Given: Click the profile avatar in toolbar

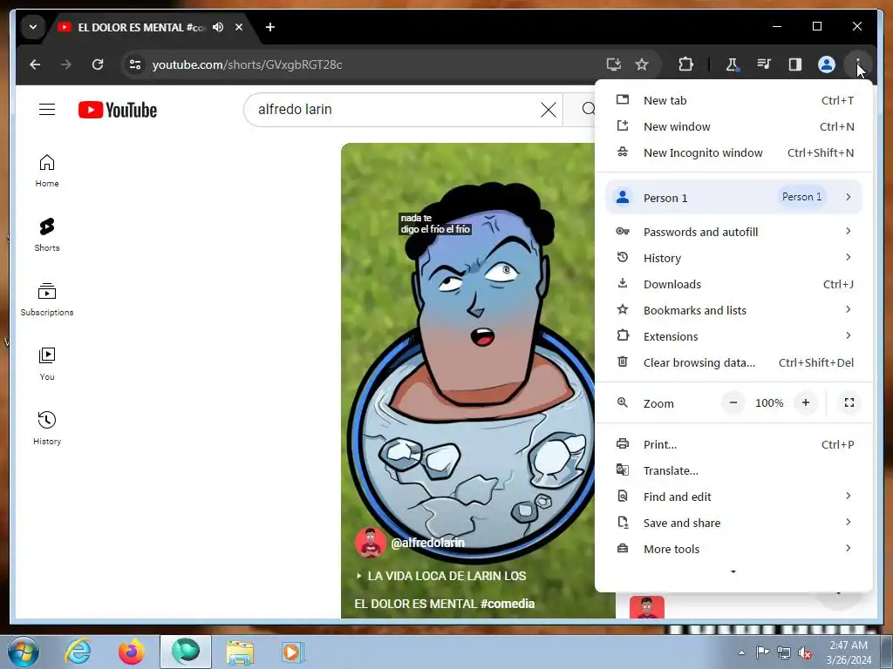Looking at the screenshot, I should click(x=827, y=64).
